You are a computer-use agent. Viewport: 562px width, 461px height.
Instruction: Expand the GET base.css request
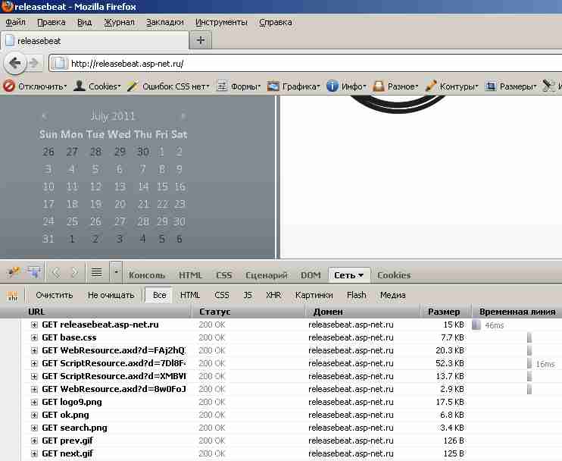click(34, 337)
